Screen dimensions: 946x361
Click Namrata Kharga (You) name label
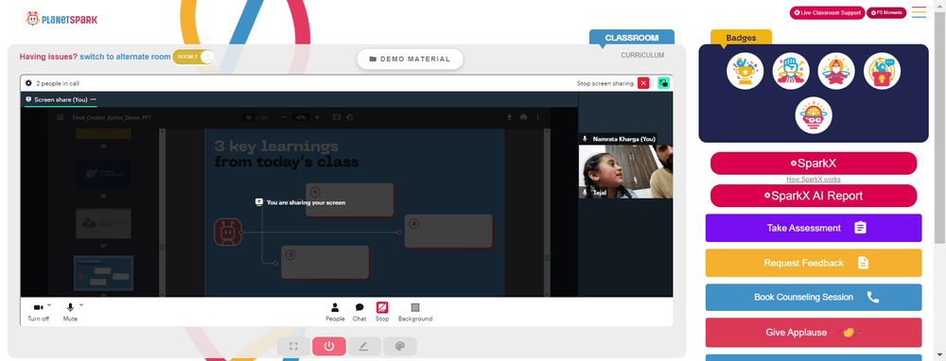coord(623,139)
